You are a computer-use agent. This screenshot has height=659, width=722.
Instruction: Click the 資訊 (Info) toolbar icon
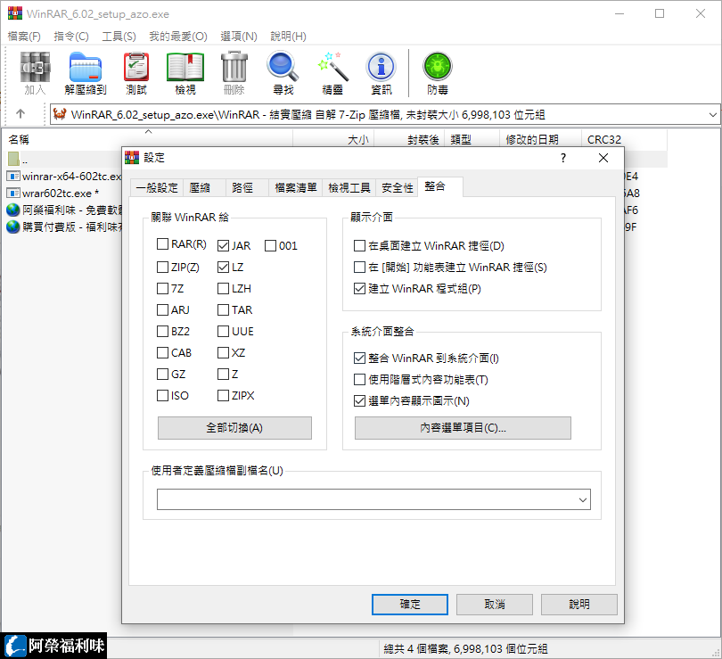coord(382,67)
